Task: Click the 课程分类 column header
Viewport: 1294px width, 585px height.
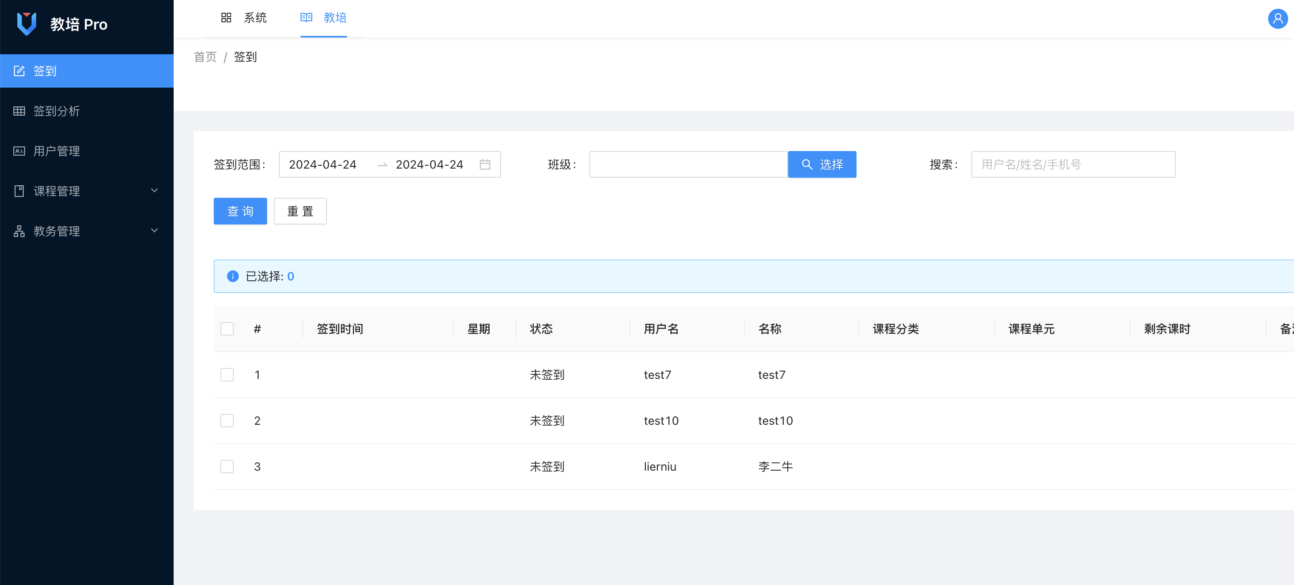Action: [896, 329]
